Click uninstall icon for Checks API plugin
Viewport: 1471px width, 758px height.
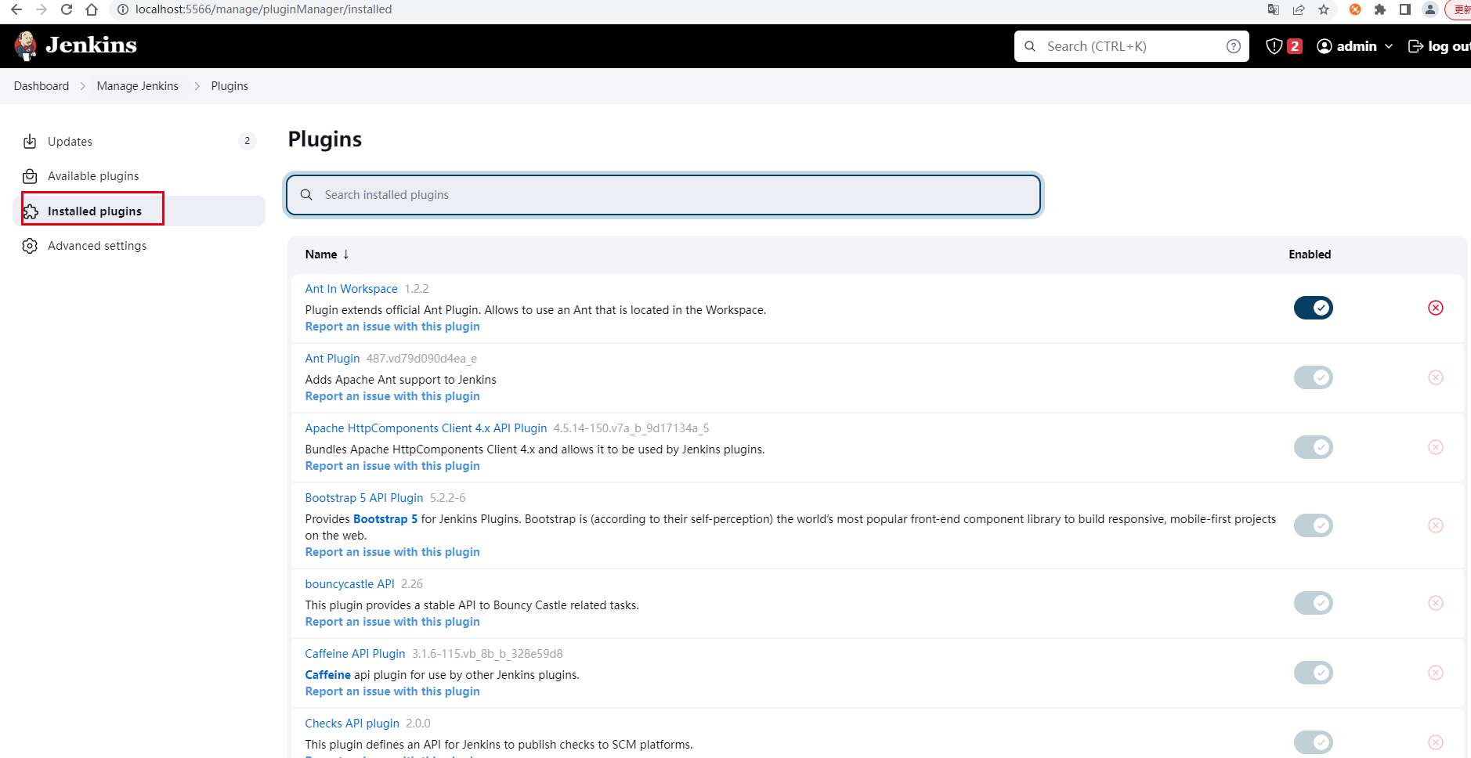(x=1436, y=742)
